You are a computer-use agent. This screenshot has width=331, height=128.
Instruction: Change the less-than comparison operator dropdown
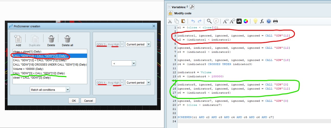pos(123,63)
